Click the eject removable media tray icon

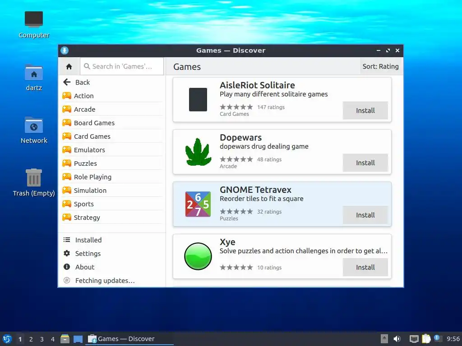click(384, 339)
